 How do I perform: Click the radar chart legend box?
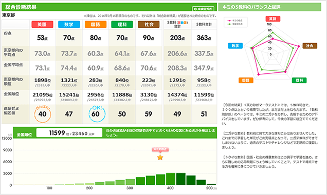point(235,22)
